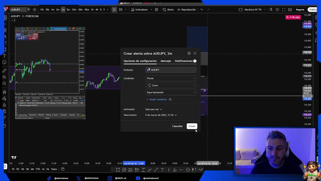Screen dimensions: 321x181
Task: Click the ruler measure icon in left sidebar
Action: 4,71
